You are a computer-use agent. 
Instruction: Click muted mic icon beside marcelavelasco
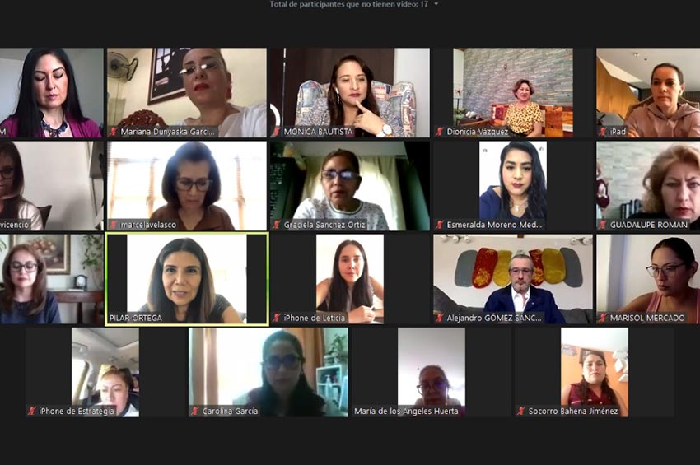pos(114,225)
